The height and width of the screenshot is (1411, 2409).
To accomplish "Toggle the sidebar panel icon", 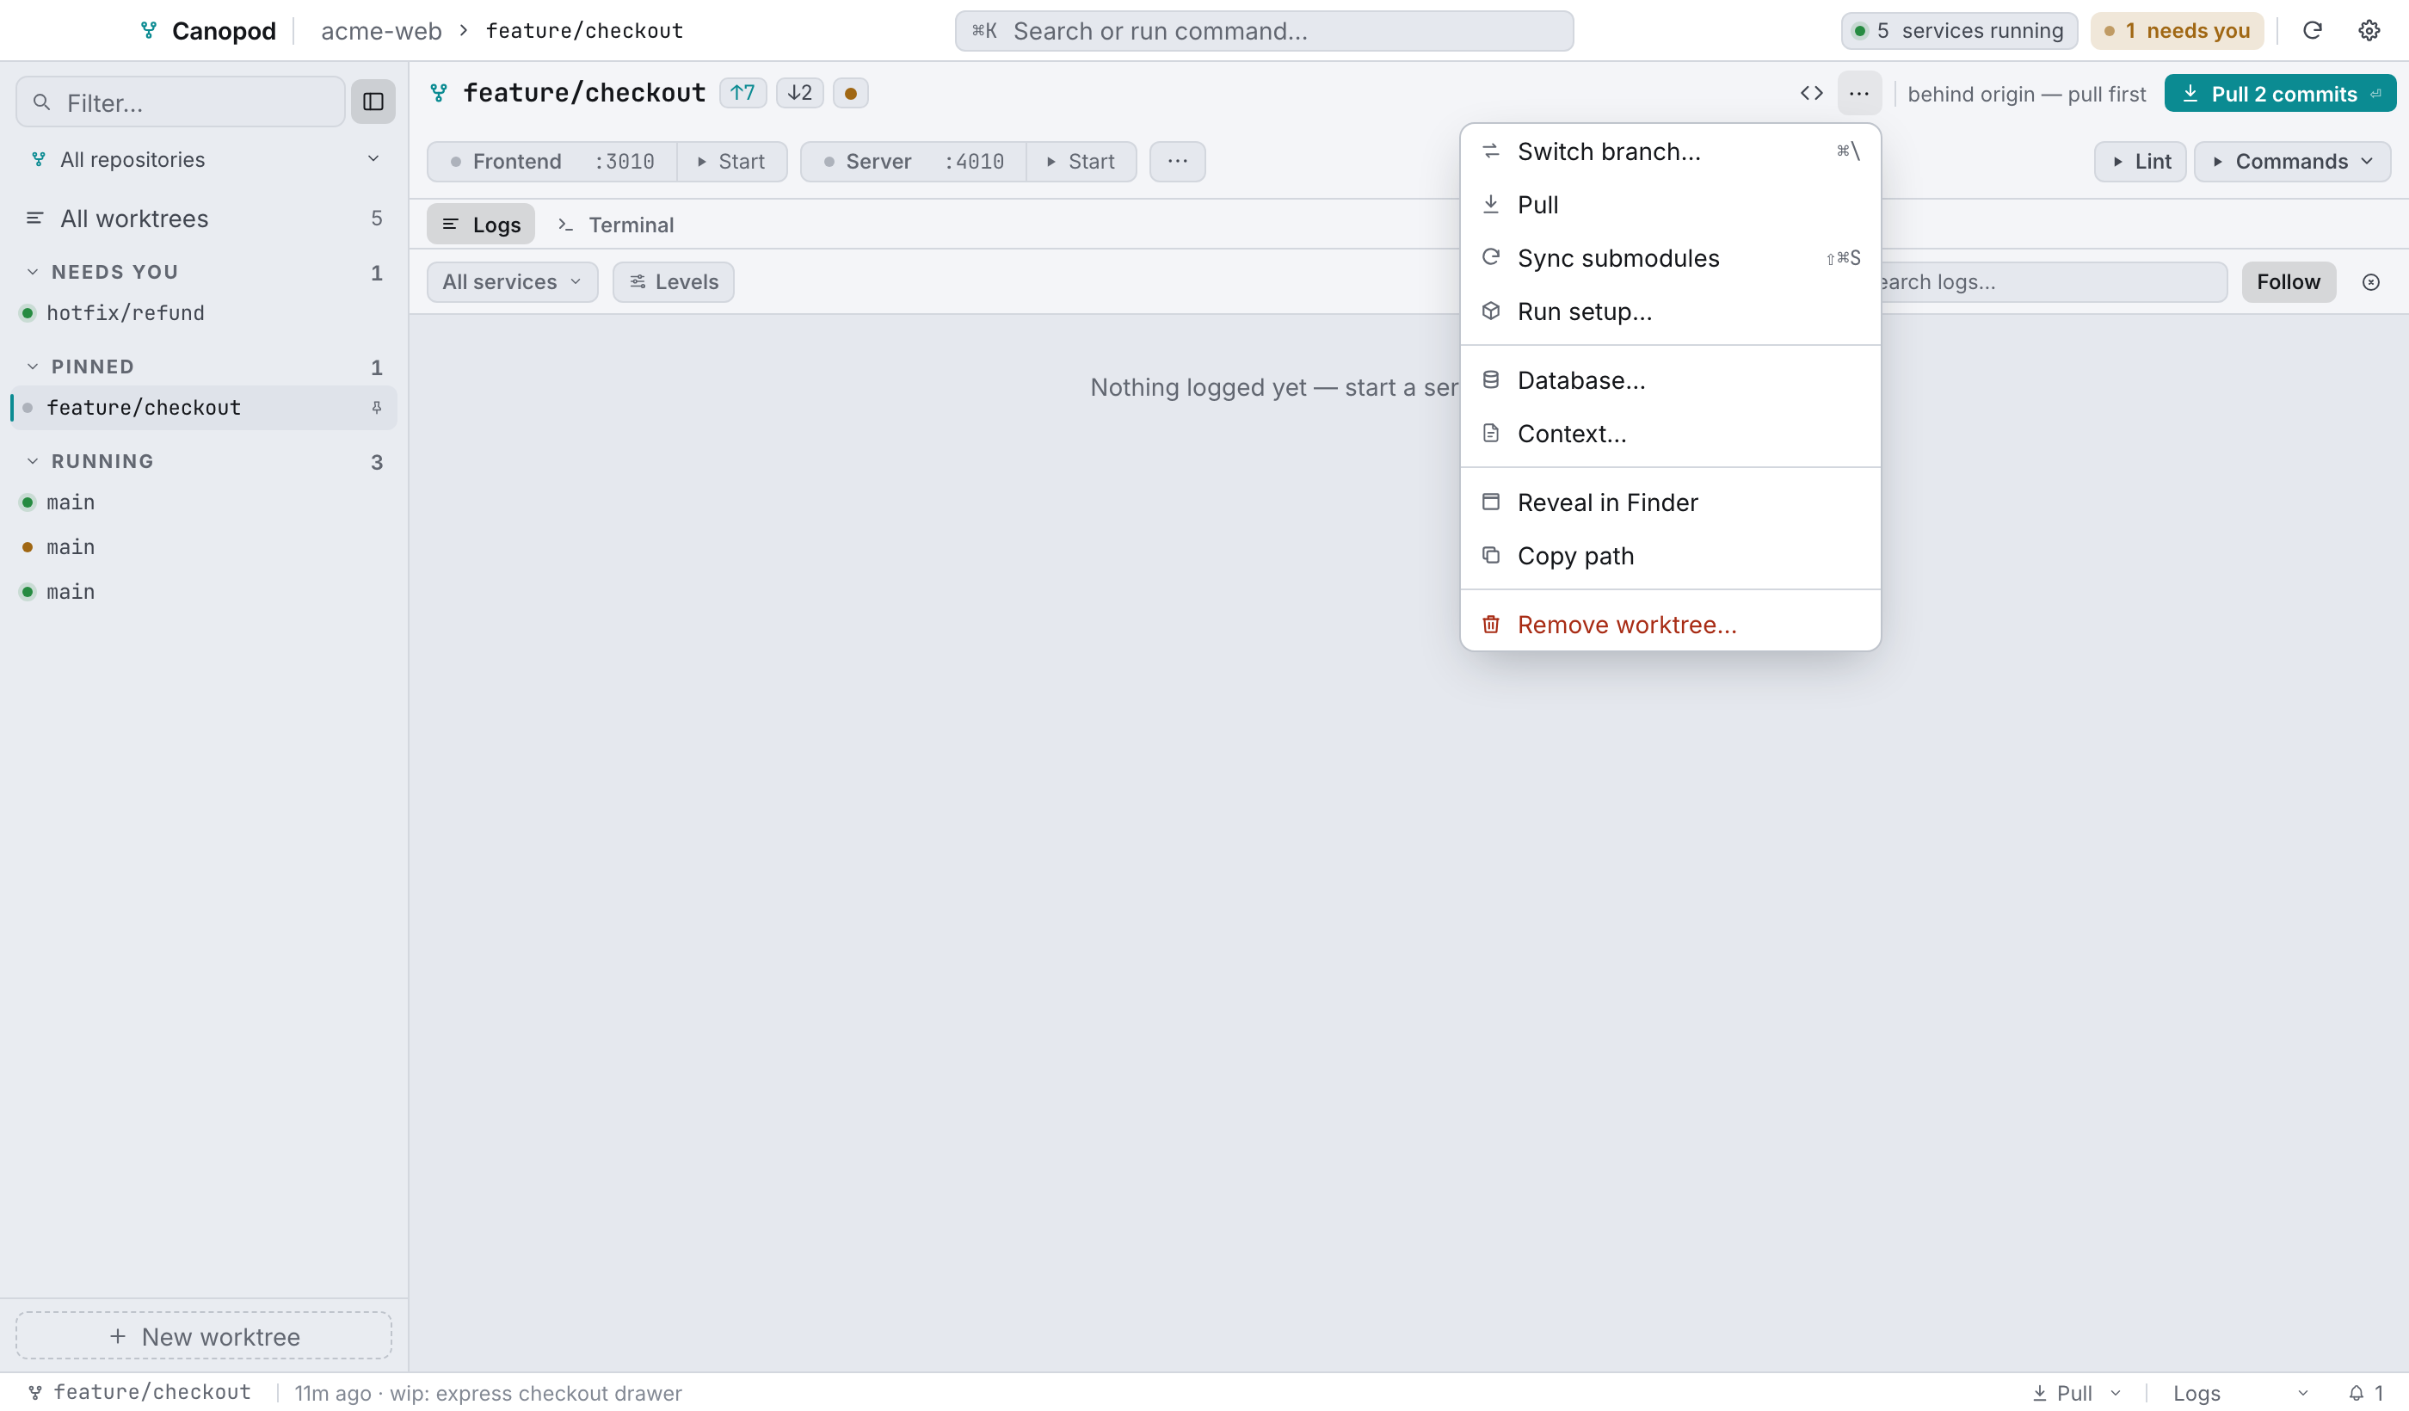I will pos(373,102).
